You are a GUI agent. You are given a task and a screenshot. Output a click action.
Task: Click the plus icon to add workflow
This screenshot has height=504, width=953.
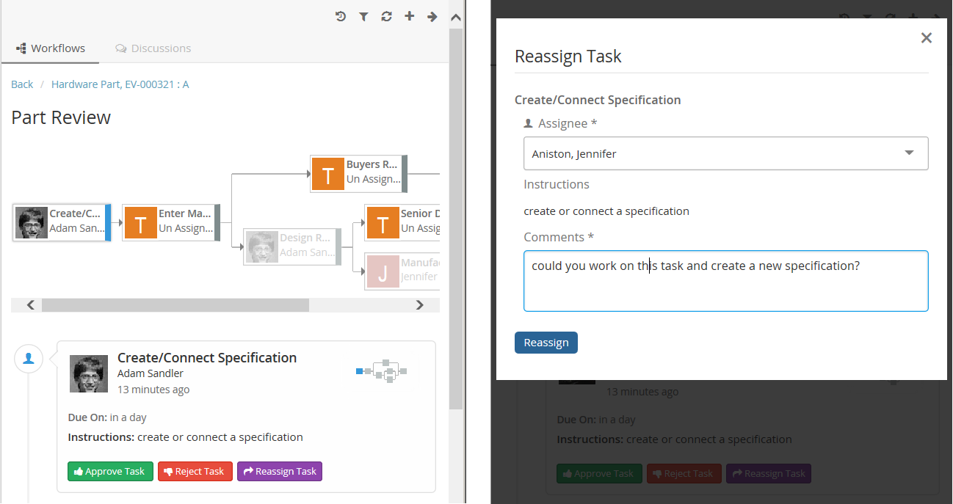[x=409, y=16]
